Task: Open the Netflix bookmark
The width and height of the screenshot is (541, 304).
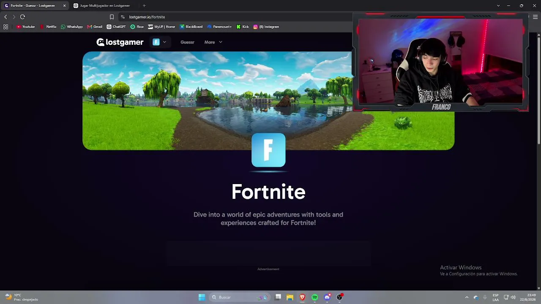Action: coord(48,27)
